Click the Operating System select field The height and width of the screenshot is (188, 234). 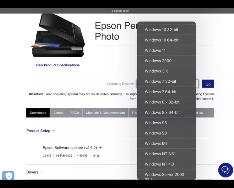167,84
